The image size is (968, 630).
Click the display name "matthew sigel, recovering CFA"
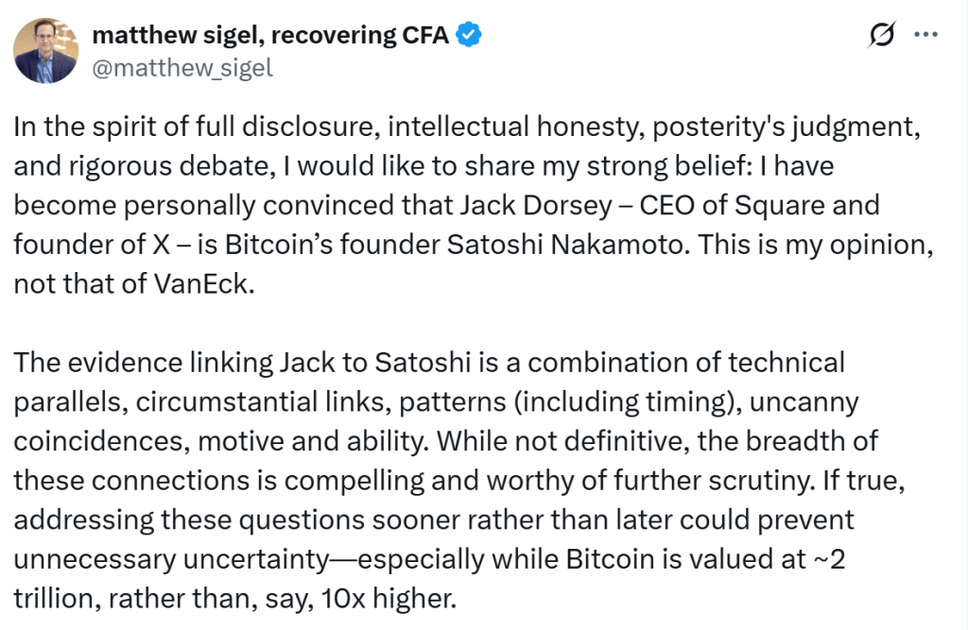click(272, 36)
